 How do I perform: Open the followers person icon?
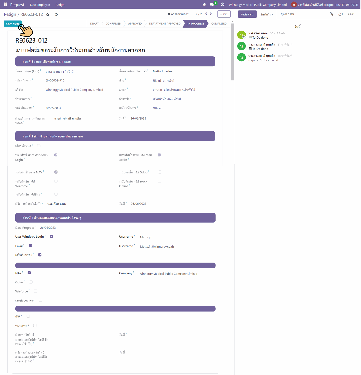341,14
